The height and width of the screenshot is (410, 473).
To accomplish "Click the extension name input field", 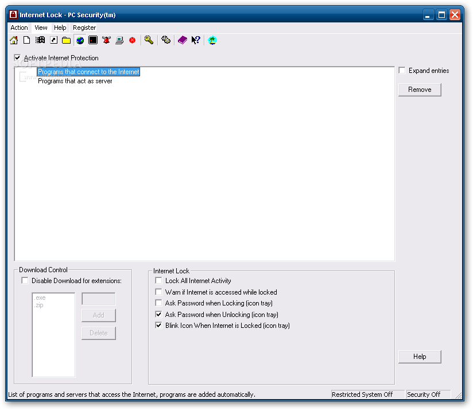I will pos(99,299).
